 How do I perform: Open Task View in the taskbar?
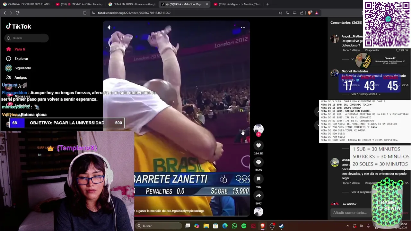(x=188, y=226)
